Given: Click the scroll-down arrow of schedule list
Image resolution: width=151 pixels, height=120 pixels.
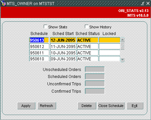Looking at the screenshot, I should (x=123, y=60).
